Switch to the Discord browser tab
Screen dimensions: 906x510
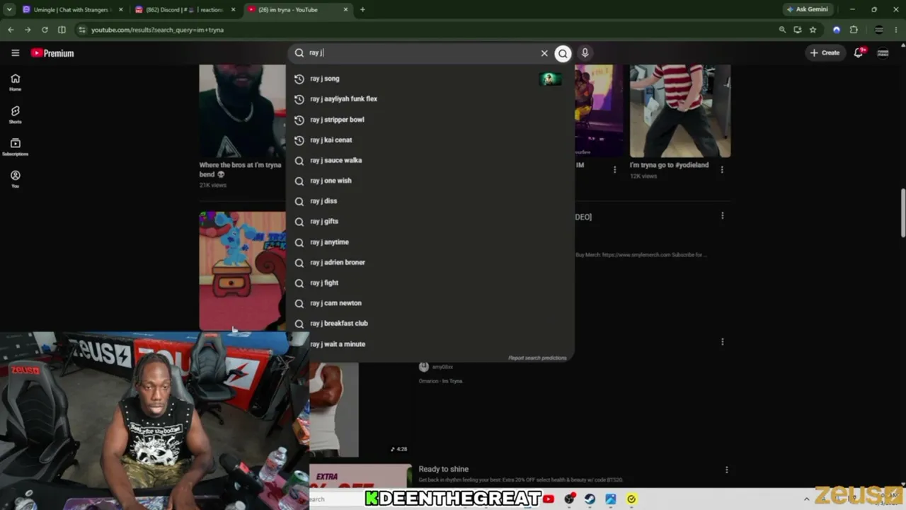coord(184,10)
